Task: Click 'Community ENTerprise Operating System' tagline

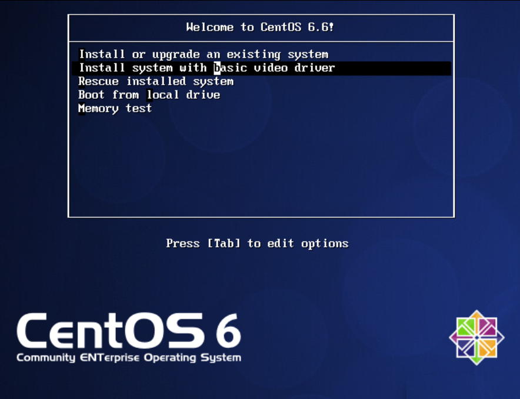Action: [129, 358]
